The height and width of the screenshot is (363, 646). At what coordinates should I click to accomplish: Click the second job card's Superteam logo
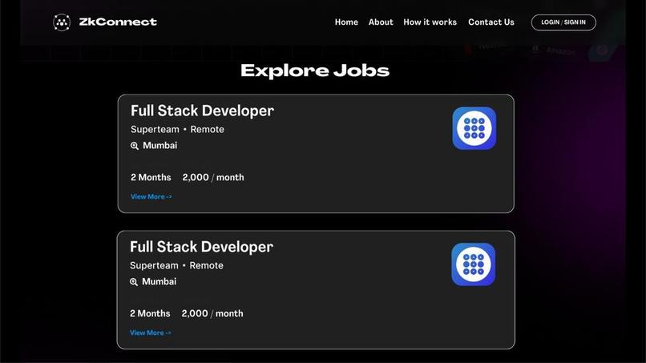tap(474, 264)
